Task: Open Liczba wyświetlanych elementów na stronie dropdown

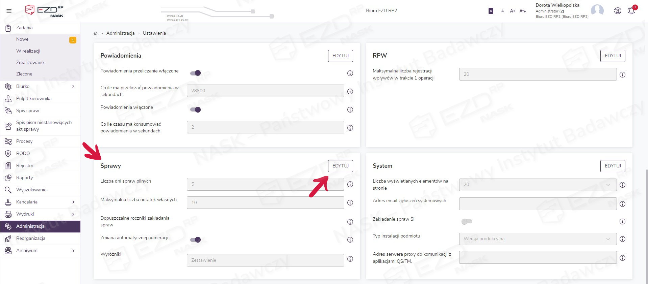Action: point(537,185)
